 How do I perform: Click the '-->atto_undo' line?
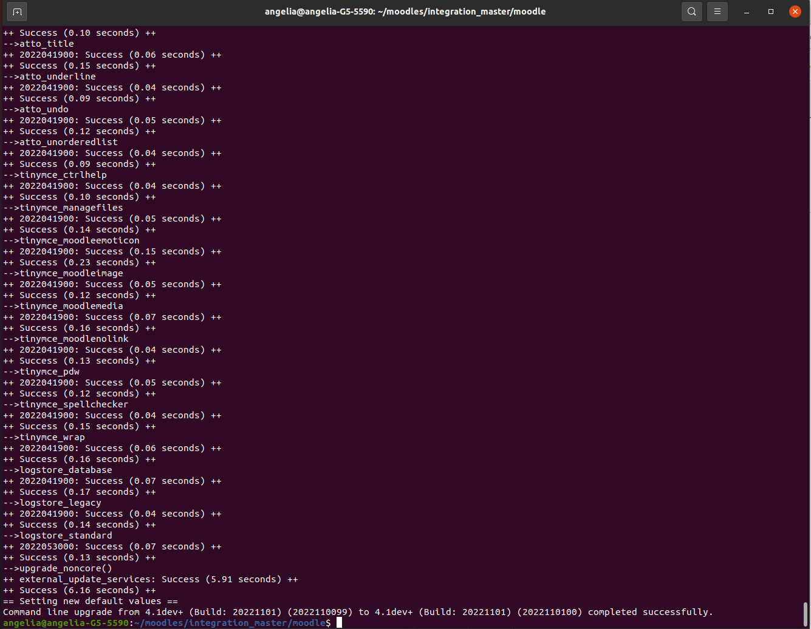pyautogui.click(x=36, y=109)
